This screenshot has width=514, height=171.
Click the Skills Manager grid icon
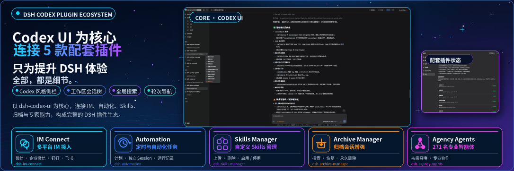[x=222, y=144]
